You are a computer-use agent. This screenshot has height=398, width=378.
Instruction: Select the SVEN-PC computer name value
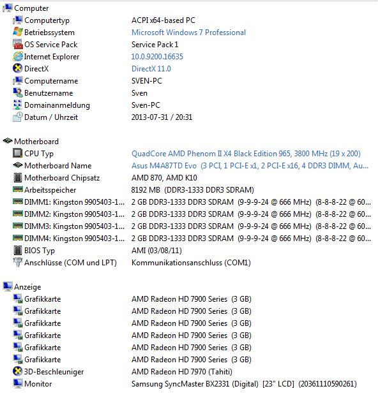pos(147,81)
